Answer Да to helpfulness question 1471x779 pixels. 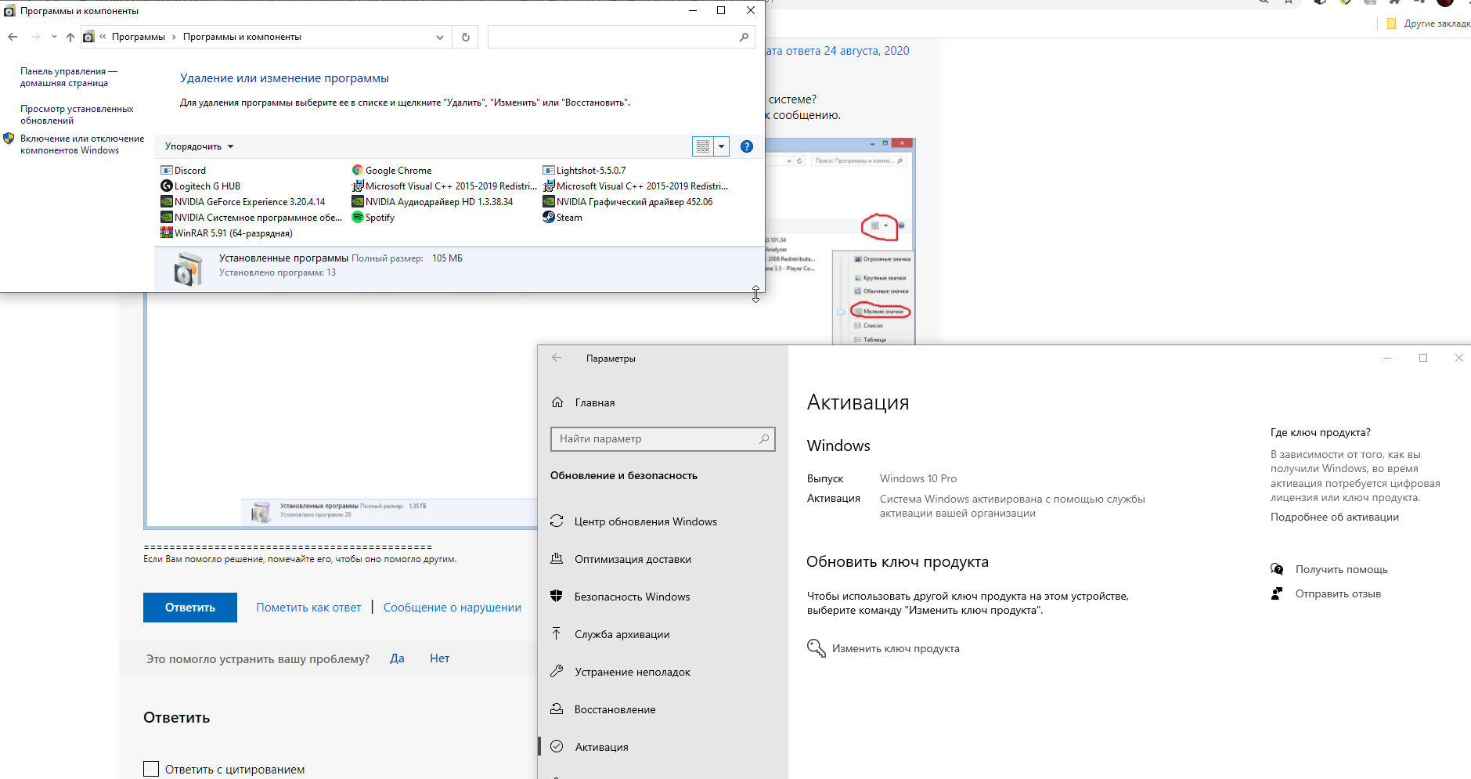pos(398,658)
